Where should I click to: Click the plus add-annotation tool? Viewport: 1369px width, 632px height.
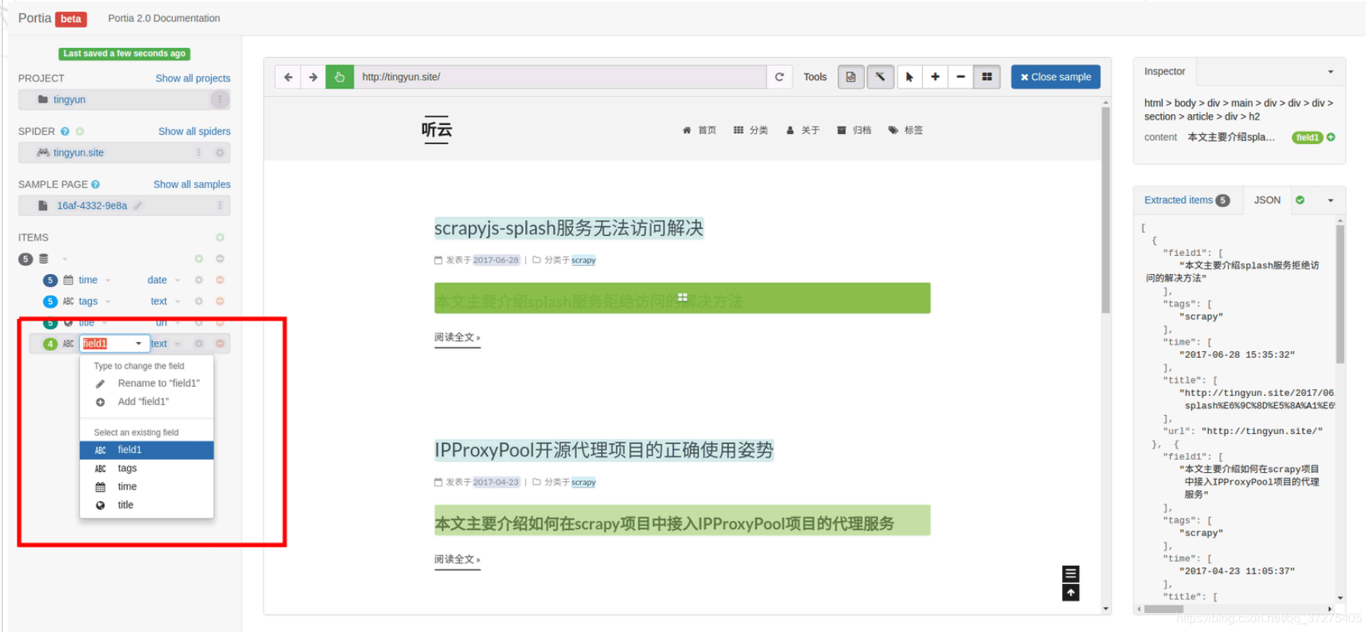[935, 77]
